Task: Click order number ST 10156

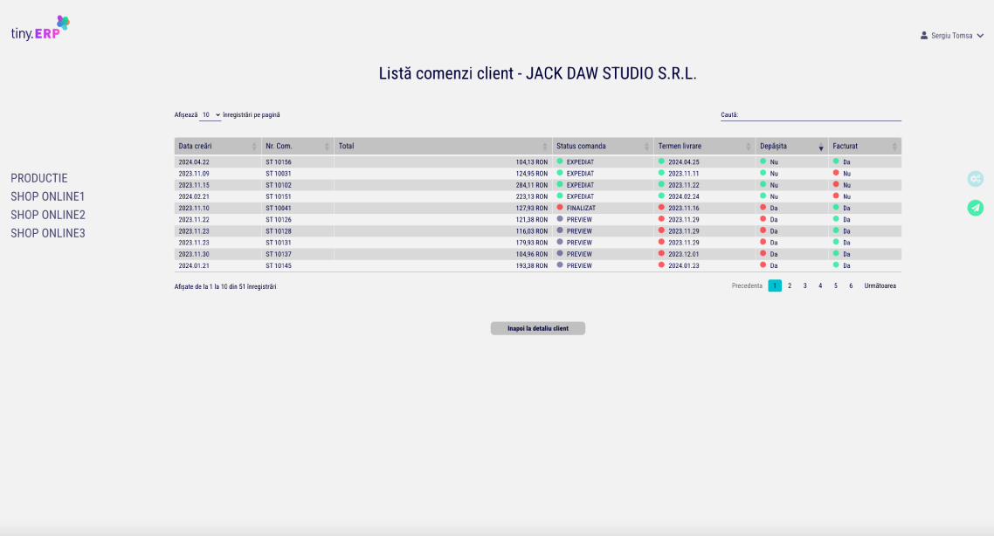Action: (x=279, y=162)
